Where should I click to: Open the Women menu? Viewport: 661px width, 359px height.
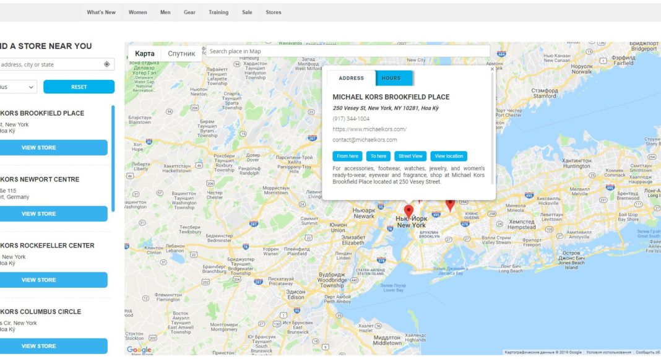[138, 12]
